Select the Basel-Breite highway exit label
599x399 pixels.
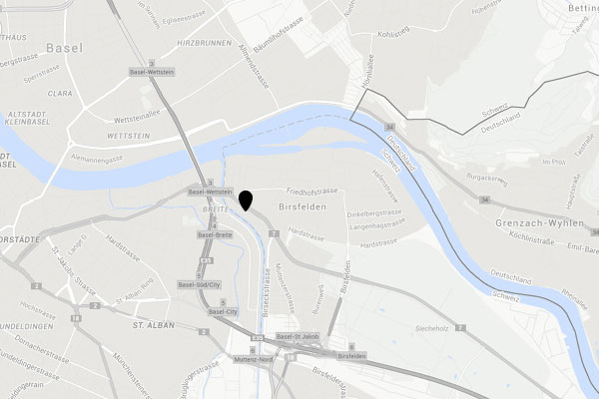(215, 234)
